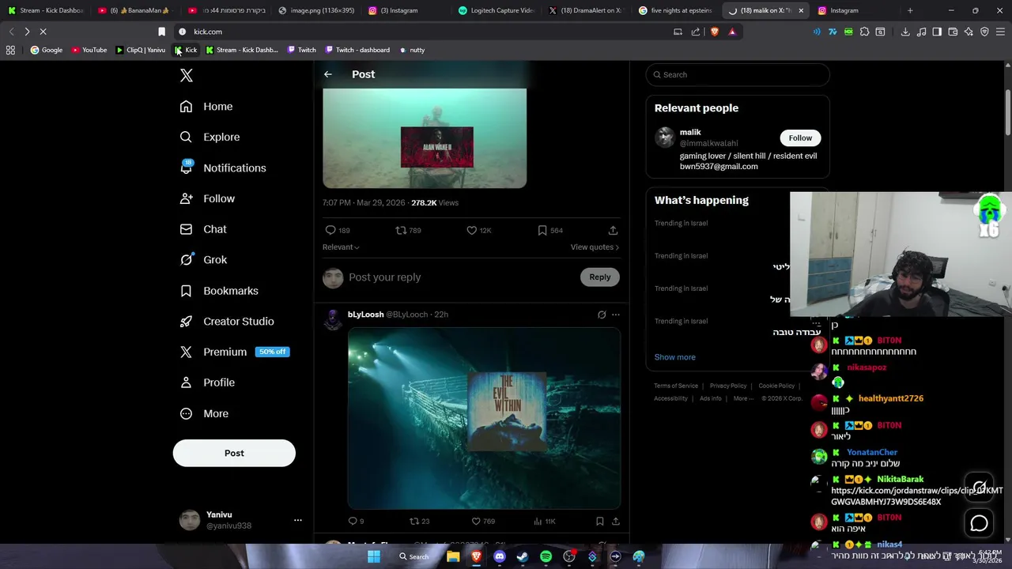Repost bLyLoosh reply showing 23
This screenshot has height=569, width=1012.
click(419, 521)
